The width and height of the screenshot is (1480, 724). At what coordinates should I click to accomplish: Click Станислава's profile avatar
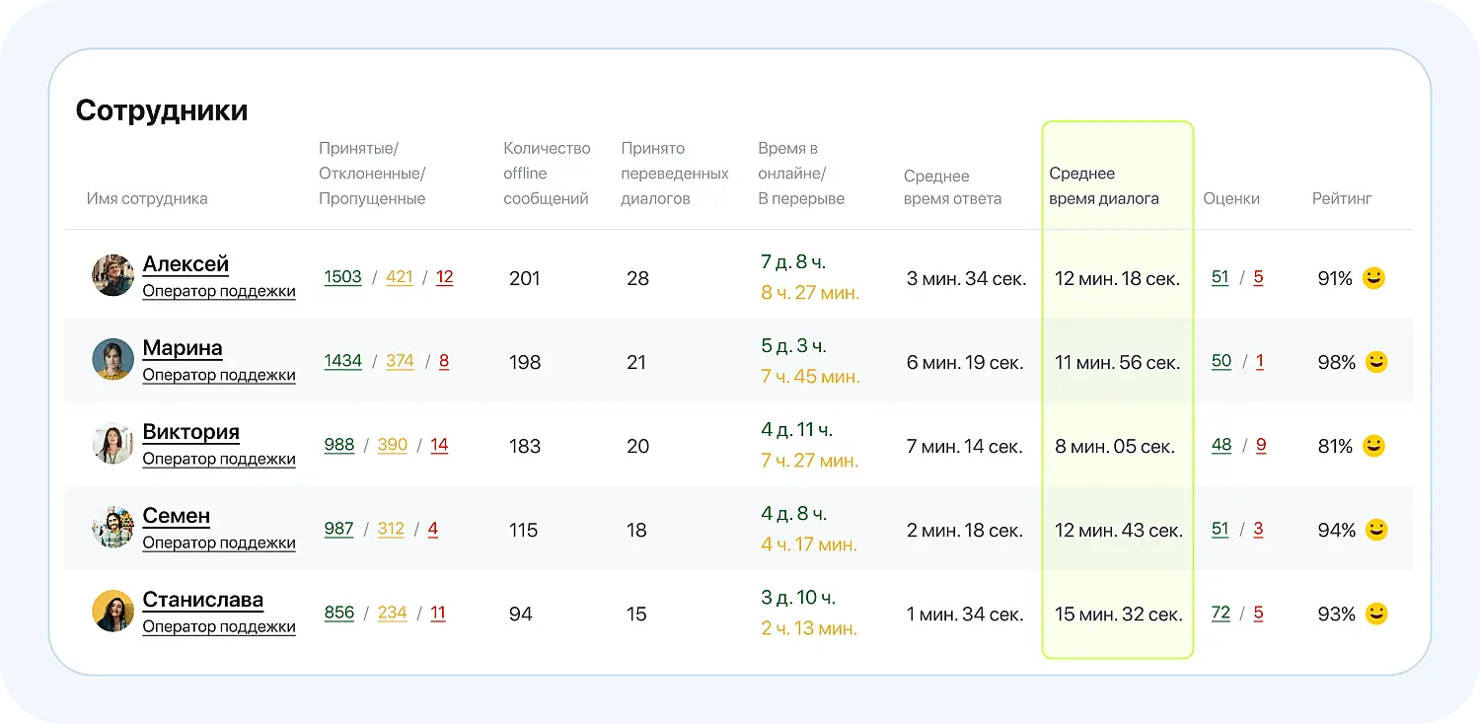[x=112, y=611]
